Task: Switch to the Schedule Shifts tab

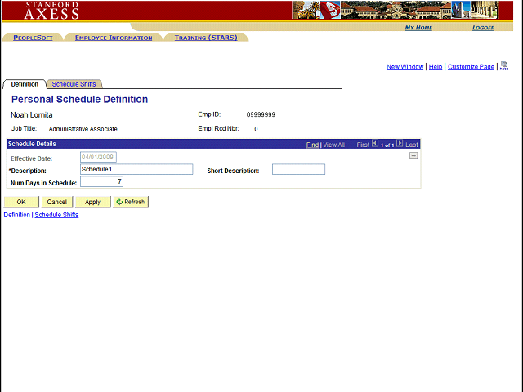Action: pos(74,84)
